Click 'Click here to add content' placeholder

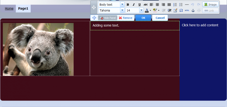[200, 25]
